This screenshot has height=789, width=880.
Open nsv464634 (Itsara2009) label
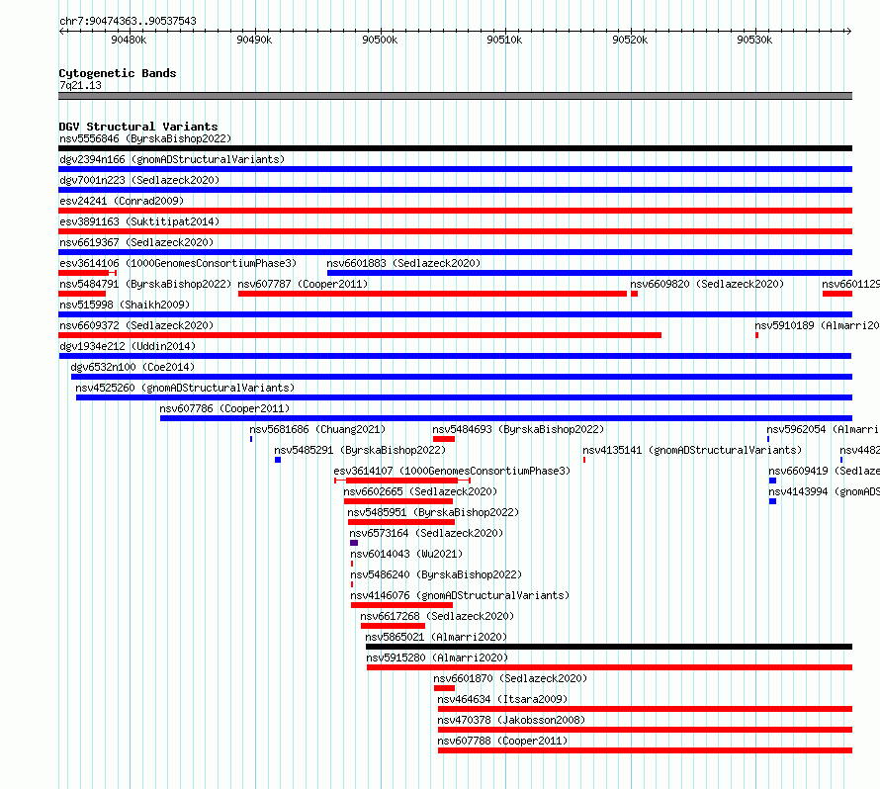click(x=502, y=699)
